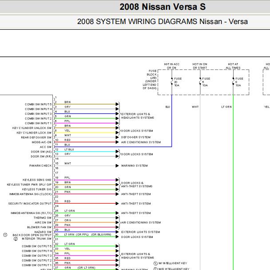Select "INTERIOR TRUNK SW" label
270x270 pixels.
pos(37,239)
